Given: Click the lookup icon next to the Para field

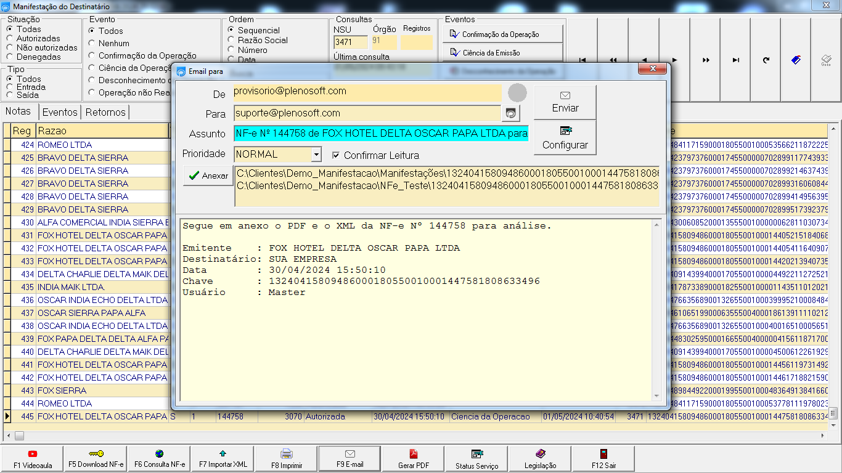Looking at the screenshot, I should click(511, 113).
